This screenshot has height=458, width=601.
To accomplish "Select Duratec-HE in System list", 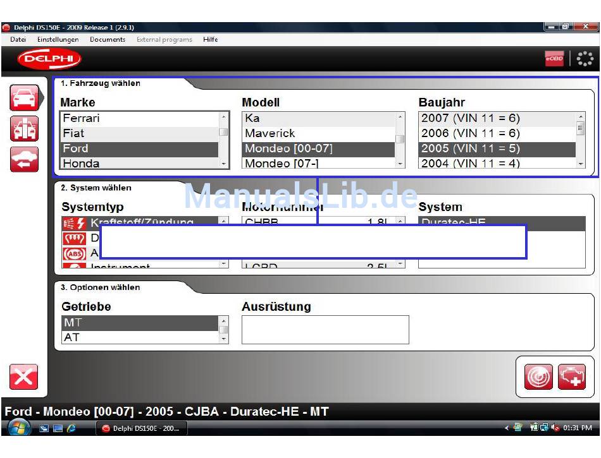I will click(502, 220).
